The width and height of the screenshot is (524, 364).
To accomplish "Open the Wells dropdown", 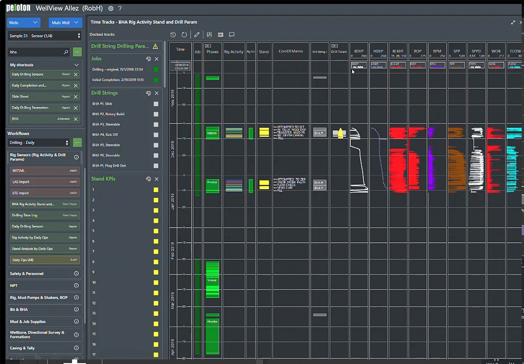I will [x=23, y=23].
